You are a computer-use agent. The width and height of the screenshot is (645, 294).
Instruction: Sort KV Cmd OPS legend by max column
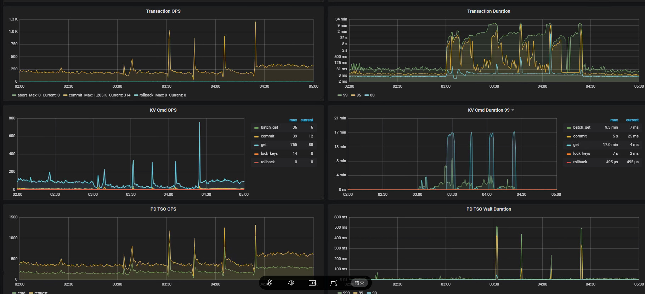(293, 120)
